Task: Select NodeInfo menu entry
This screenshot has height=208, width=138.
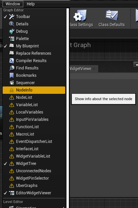Action: coord(34,90)
